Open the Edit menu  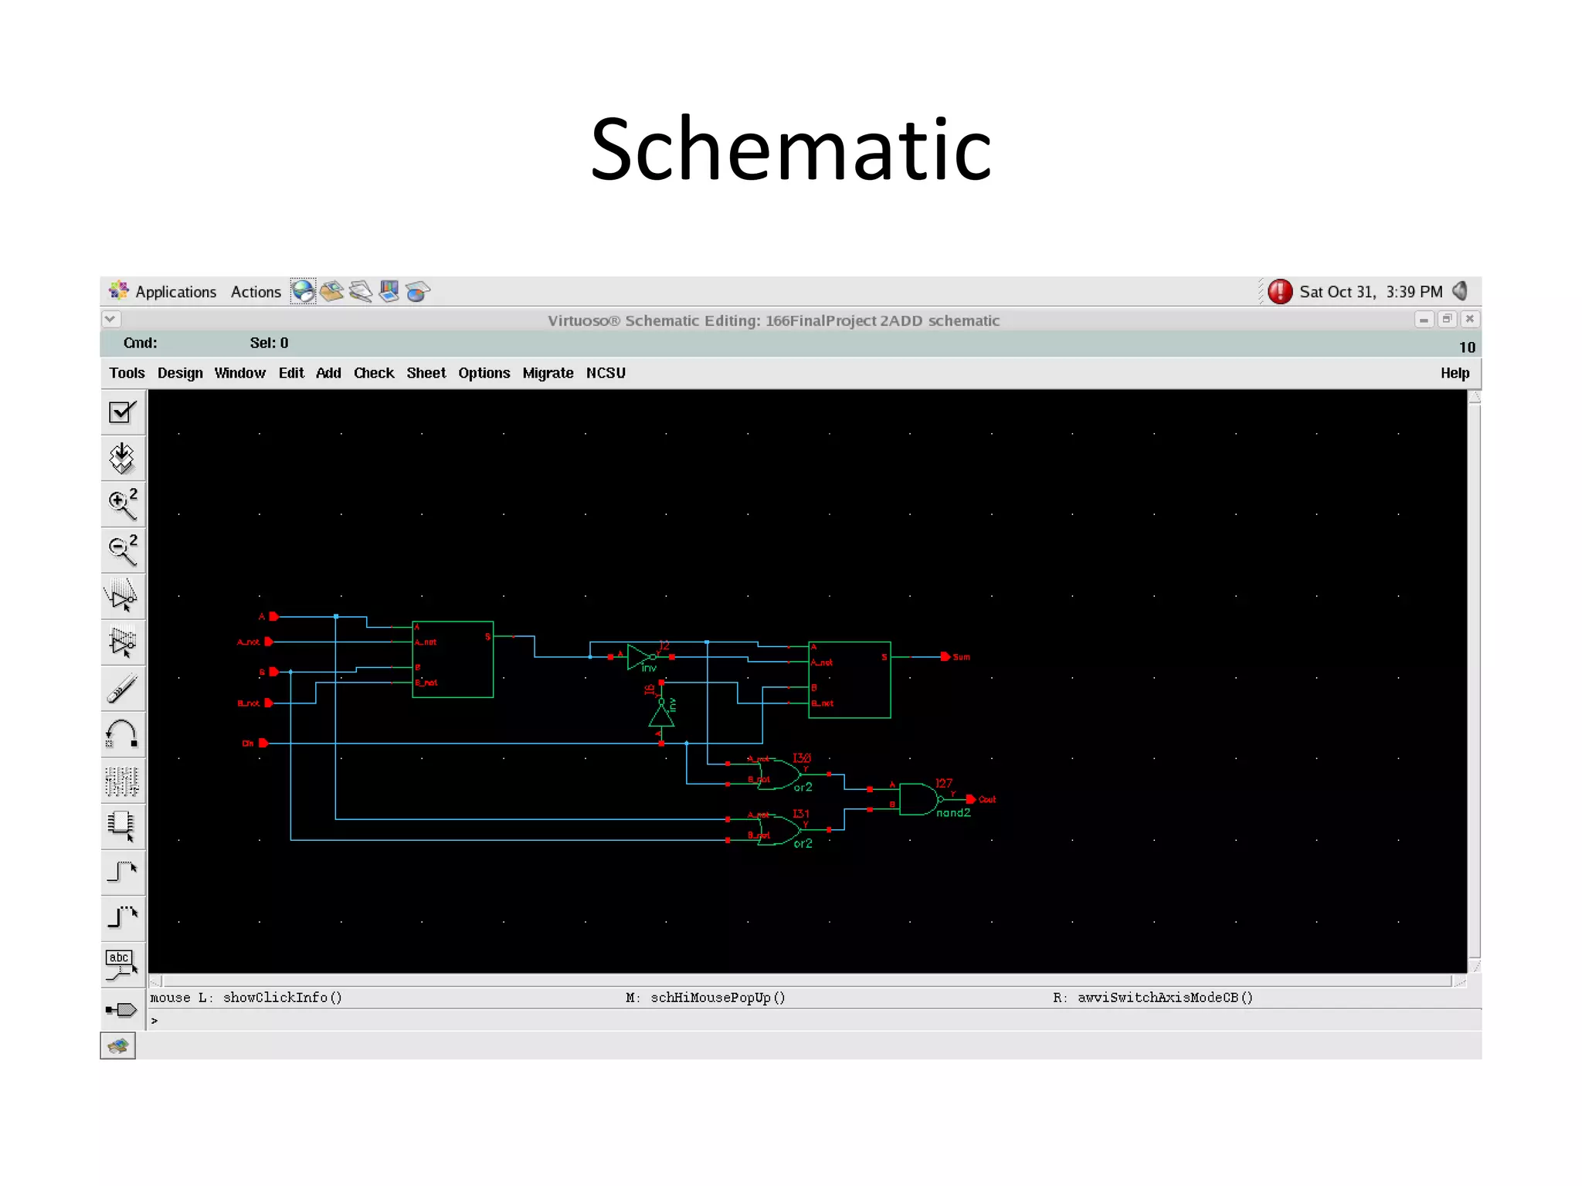291,373
